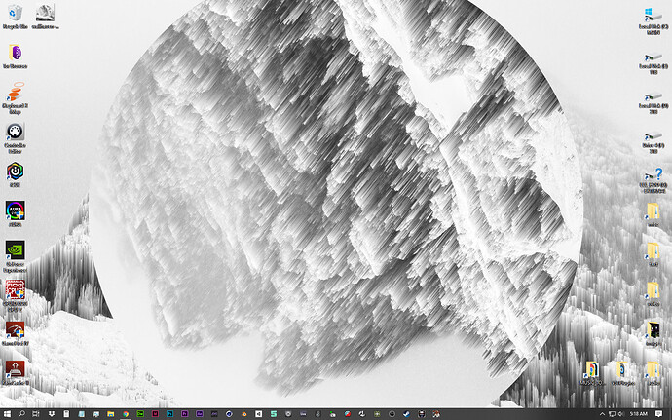
Task: Open taskbar Search magnifier
Action: click(21, 414)
